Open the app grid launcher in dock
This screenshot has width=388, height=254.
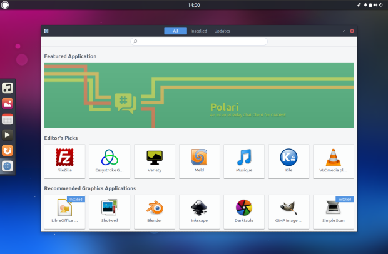pos(8,166)
